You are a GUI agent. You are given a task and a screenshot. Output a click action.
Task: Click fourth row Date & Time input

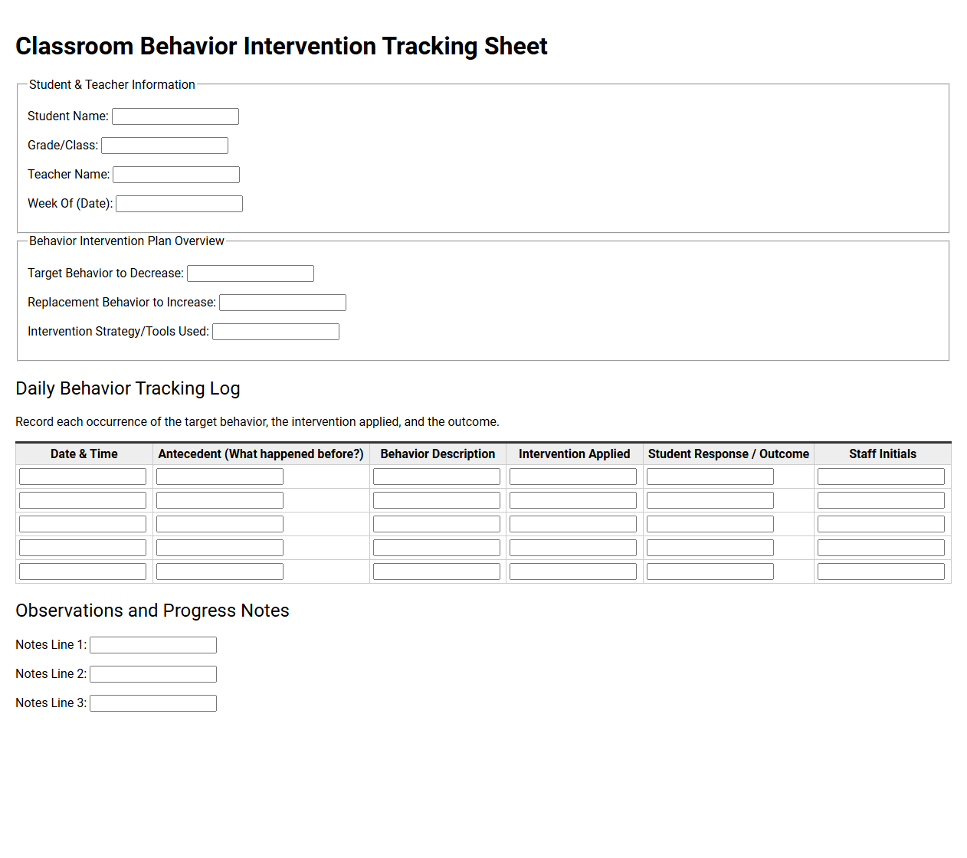[83, 548]
